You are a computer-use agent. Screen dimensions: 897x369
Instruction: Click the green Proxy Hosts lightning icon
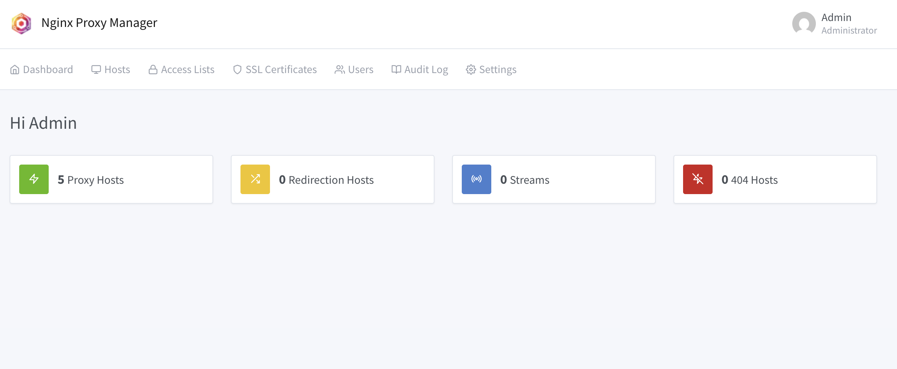tap(34, 179)
